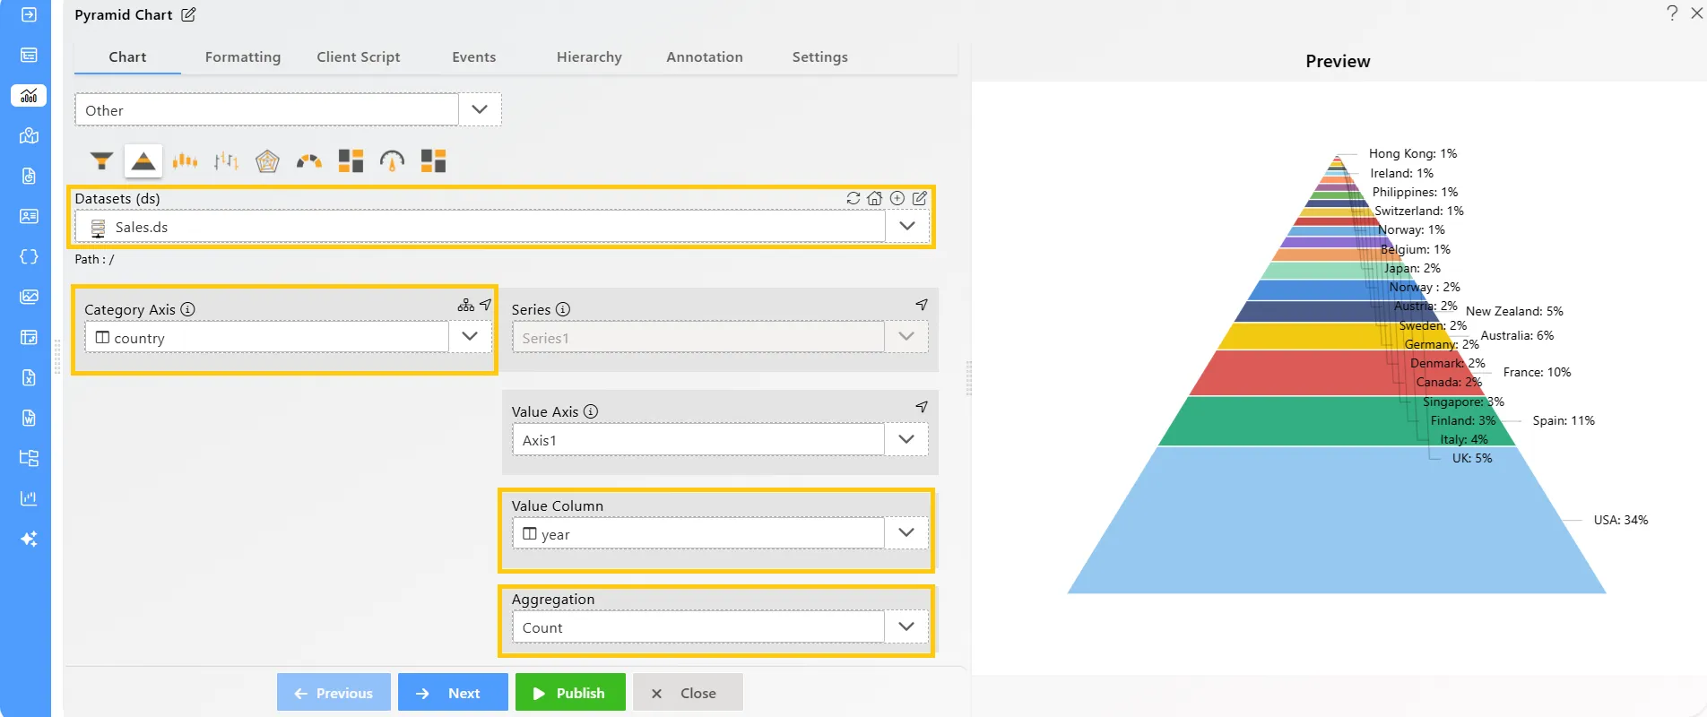Screen dimensions: 1707x717
Task: Click the green Spain pyramid segment
Action: [x=1336, y=421]
